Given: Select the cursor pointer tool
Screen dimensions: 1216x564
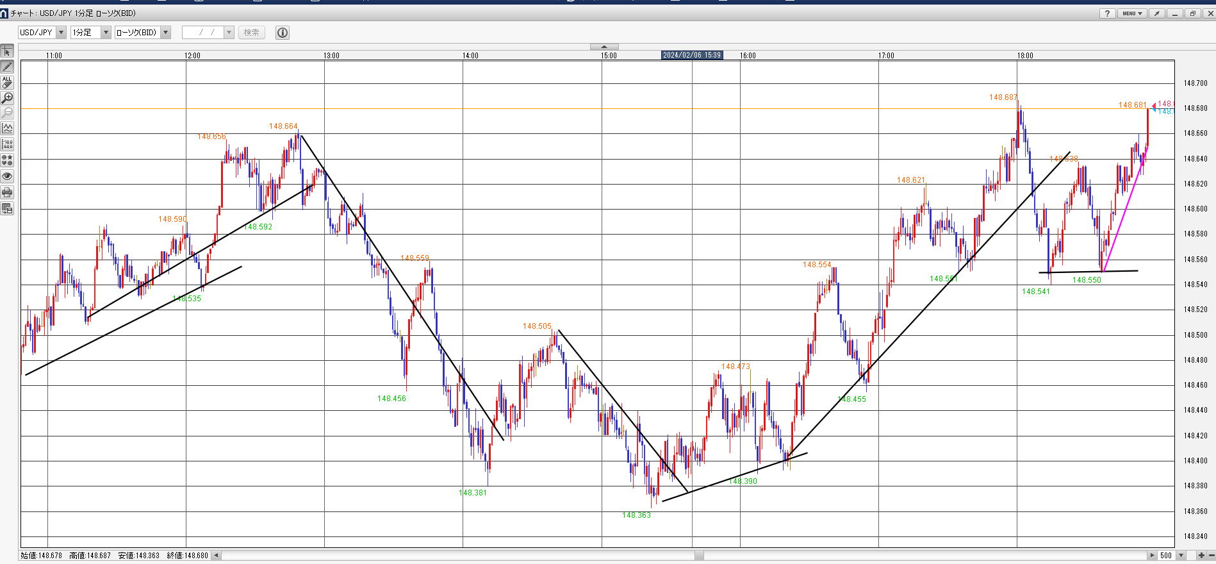Looking at the screenshot, I should click(x=7, y=51).
